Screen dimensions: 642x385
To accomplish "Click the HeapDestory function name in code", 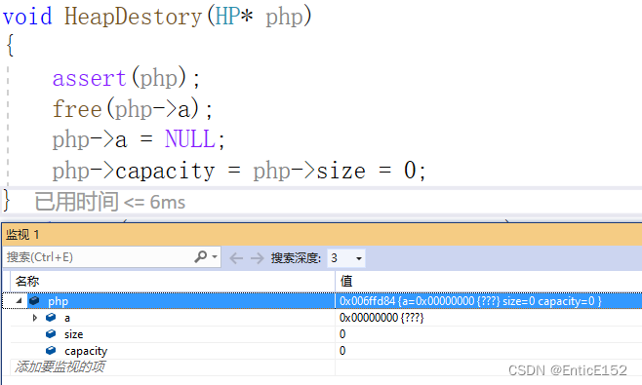I will 133,17.
